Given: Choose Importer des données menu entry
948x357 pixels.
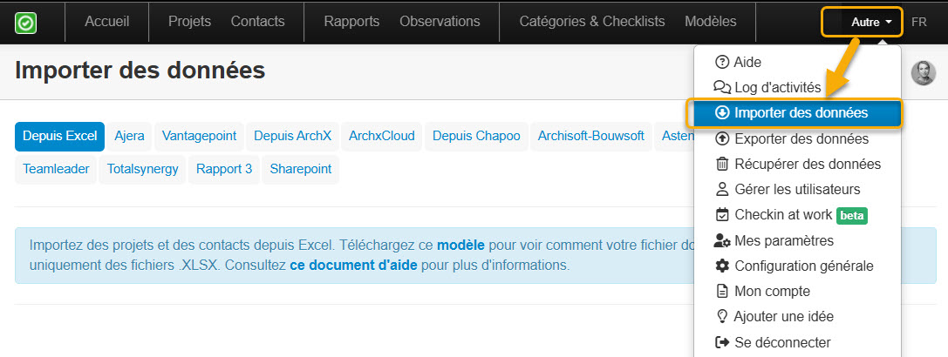Looking at the screenshot, I should (797, 113).
